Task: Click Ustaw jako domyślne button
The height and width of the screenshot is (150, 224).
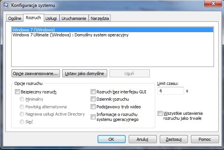Action: click(85, 73)
